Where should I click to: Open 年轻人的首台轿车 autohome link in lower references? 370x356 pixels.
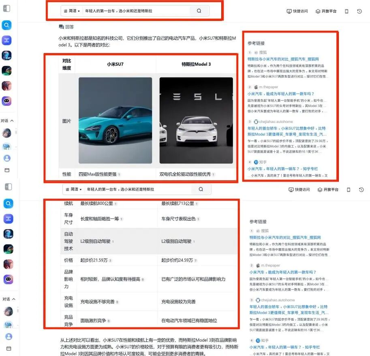(289, 310)
